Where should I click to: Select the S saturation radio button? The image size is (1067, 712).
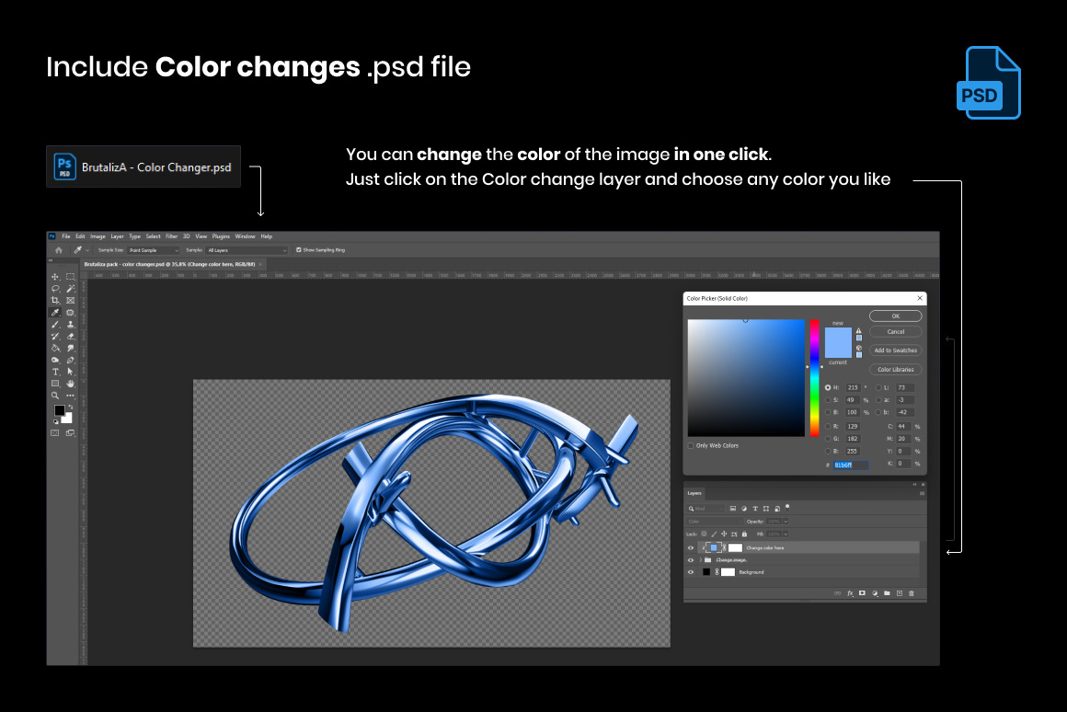pos(828,400)
